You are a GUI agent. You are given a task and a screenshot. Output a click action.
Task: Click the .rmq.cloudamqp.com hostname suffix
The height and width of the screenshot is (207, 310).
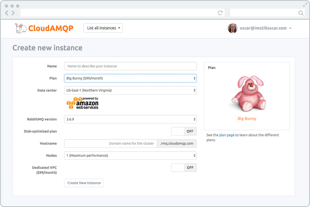(x=177, y=143)
